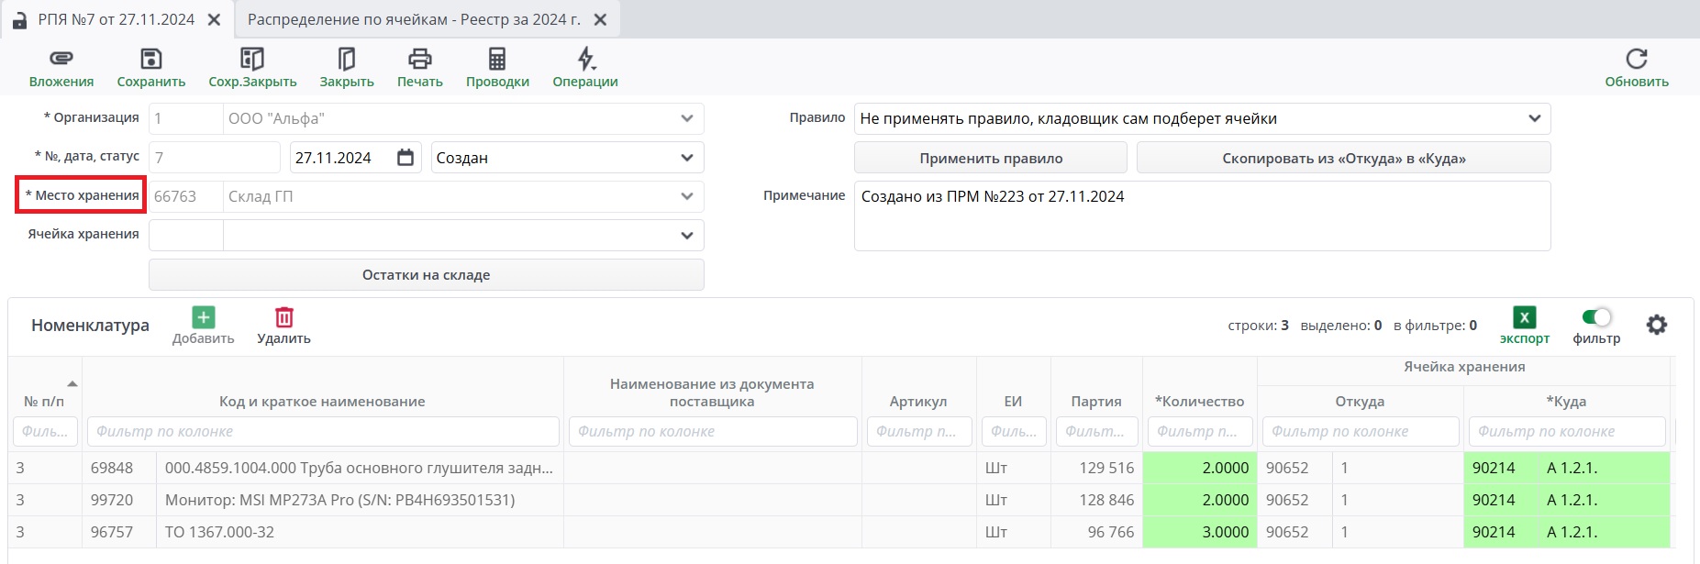
Task: Add a row with green Добавить icon
Action: coord(203,317)
